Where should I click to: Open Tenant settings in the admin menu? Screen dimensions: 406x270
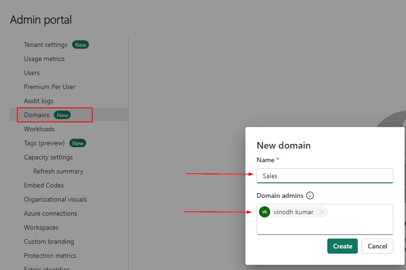click(x=45, y=45)
